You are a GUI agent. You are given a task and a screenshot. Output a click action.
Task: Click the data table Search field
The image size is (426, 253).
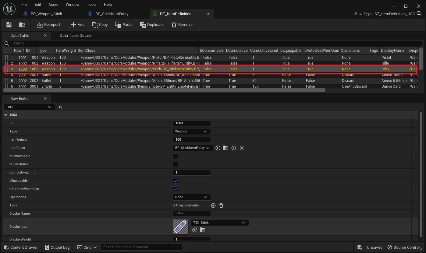(x=213, y=43)
